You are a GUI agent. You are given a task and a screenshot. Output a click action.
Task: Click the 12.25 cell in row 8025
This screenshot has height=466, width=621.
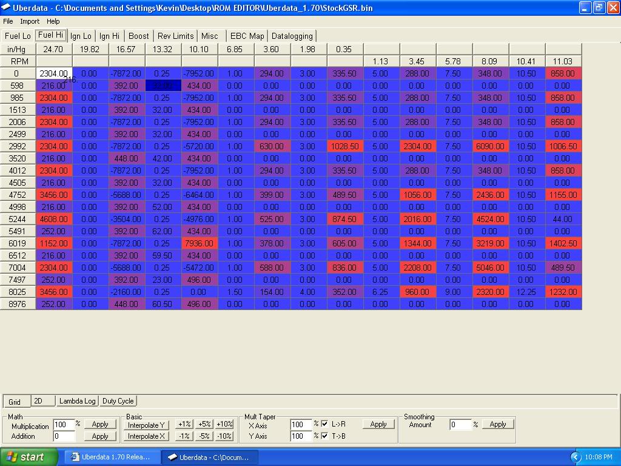(526, 292)
